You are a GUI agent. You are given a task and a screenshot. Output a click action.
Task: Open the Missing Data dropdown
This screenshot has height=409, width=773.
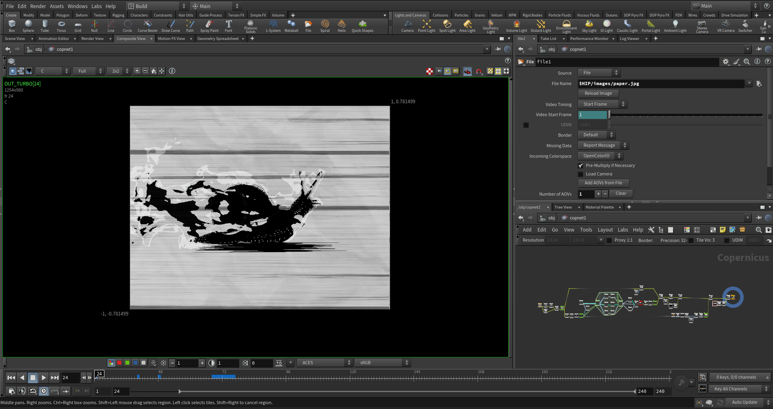pyautogui.click(x=603, y=146)
